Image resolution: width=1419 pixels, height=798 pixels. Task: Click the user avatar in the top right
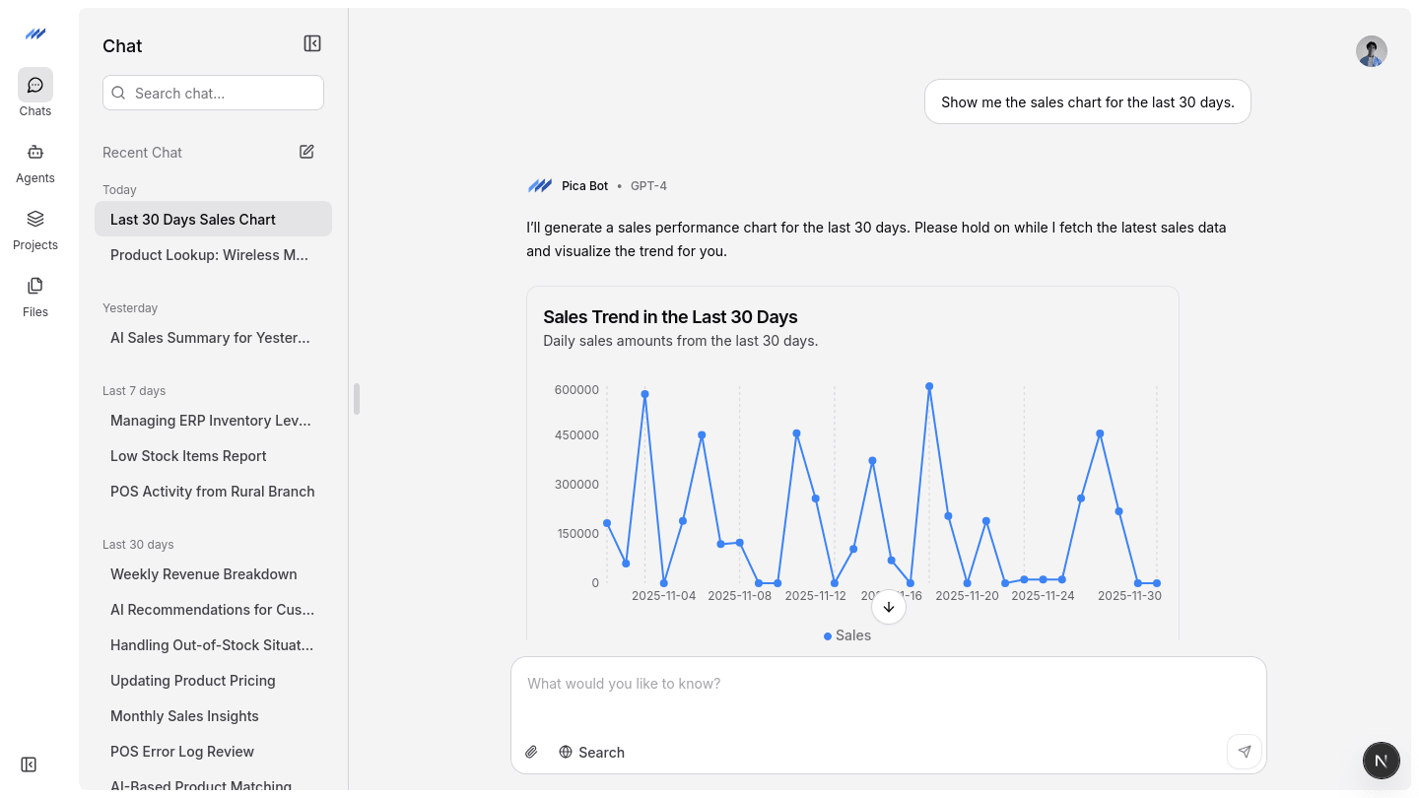click(x=1371, y=51)
